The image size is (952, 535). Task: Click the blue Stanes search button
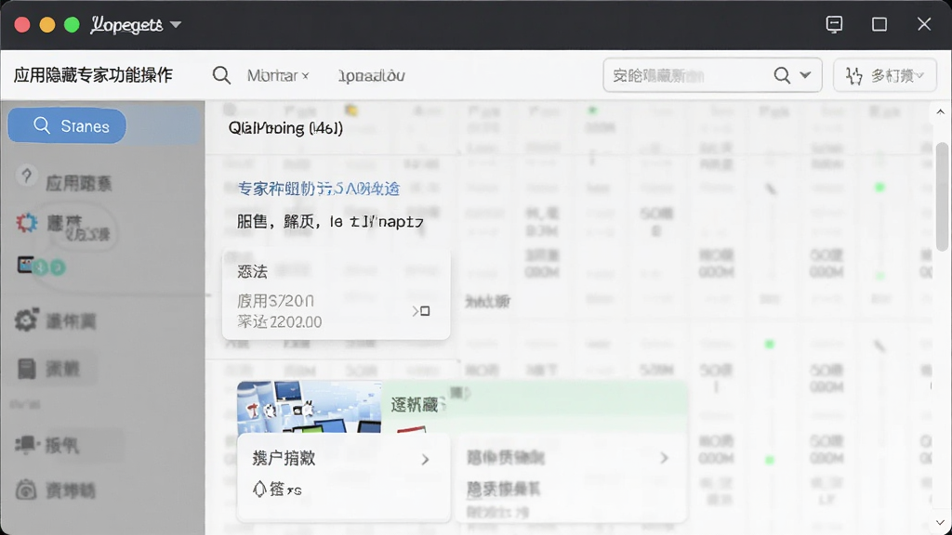coord(67,125)
